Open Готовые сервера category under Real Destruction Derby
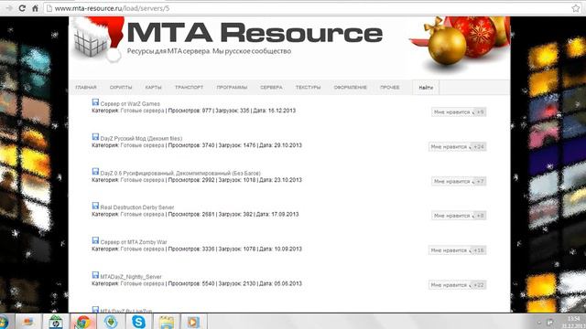 tap(143, 215)
